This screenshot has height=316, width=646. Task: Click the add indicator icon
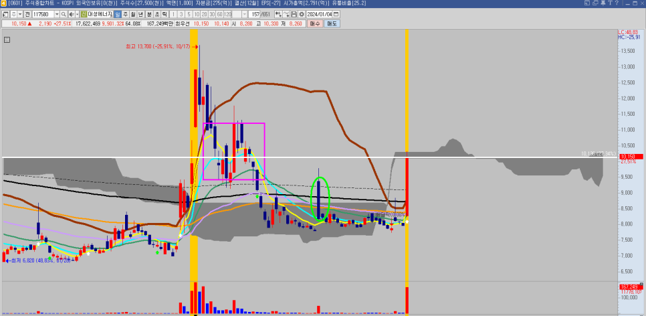coord(278,14)
